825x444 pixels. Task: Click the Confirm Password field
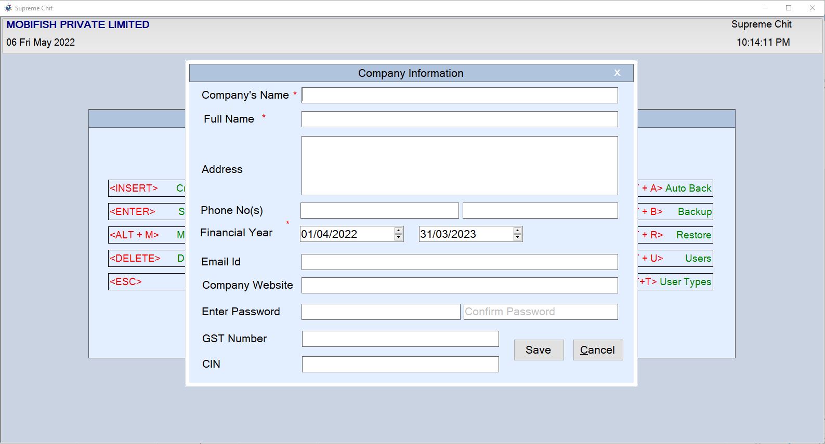540,311
